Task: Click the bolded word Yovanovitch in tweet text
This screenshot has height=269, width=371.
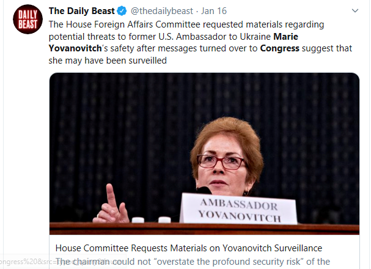Action: 75,49
